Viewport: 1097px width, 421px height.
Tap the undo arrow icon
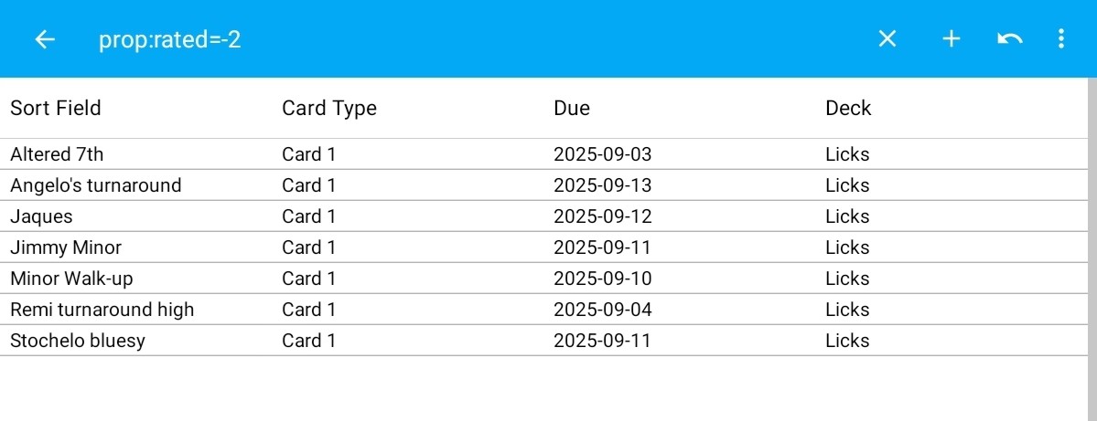point(1009,38)
